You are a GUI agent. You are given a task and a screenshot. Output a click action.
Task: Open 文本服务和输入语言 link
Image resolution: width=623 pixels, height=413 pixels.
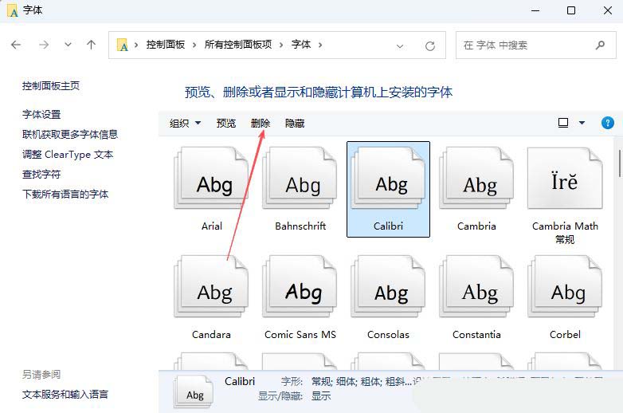click(x=65, y=395)
